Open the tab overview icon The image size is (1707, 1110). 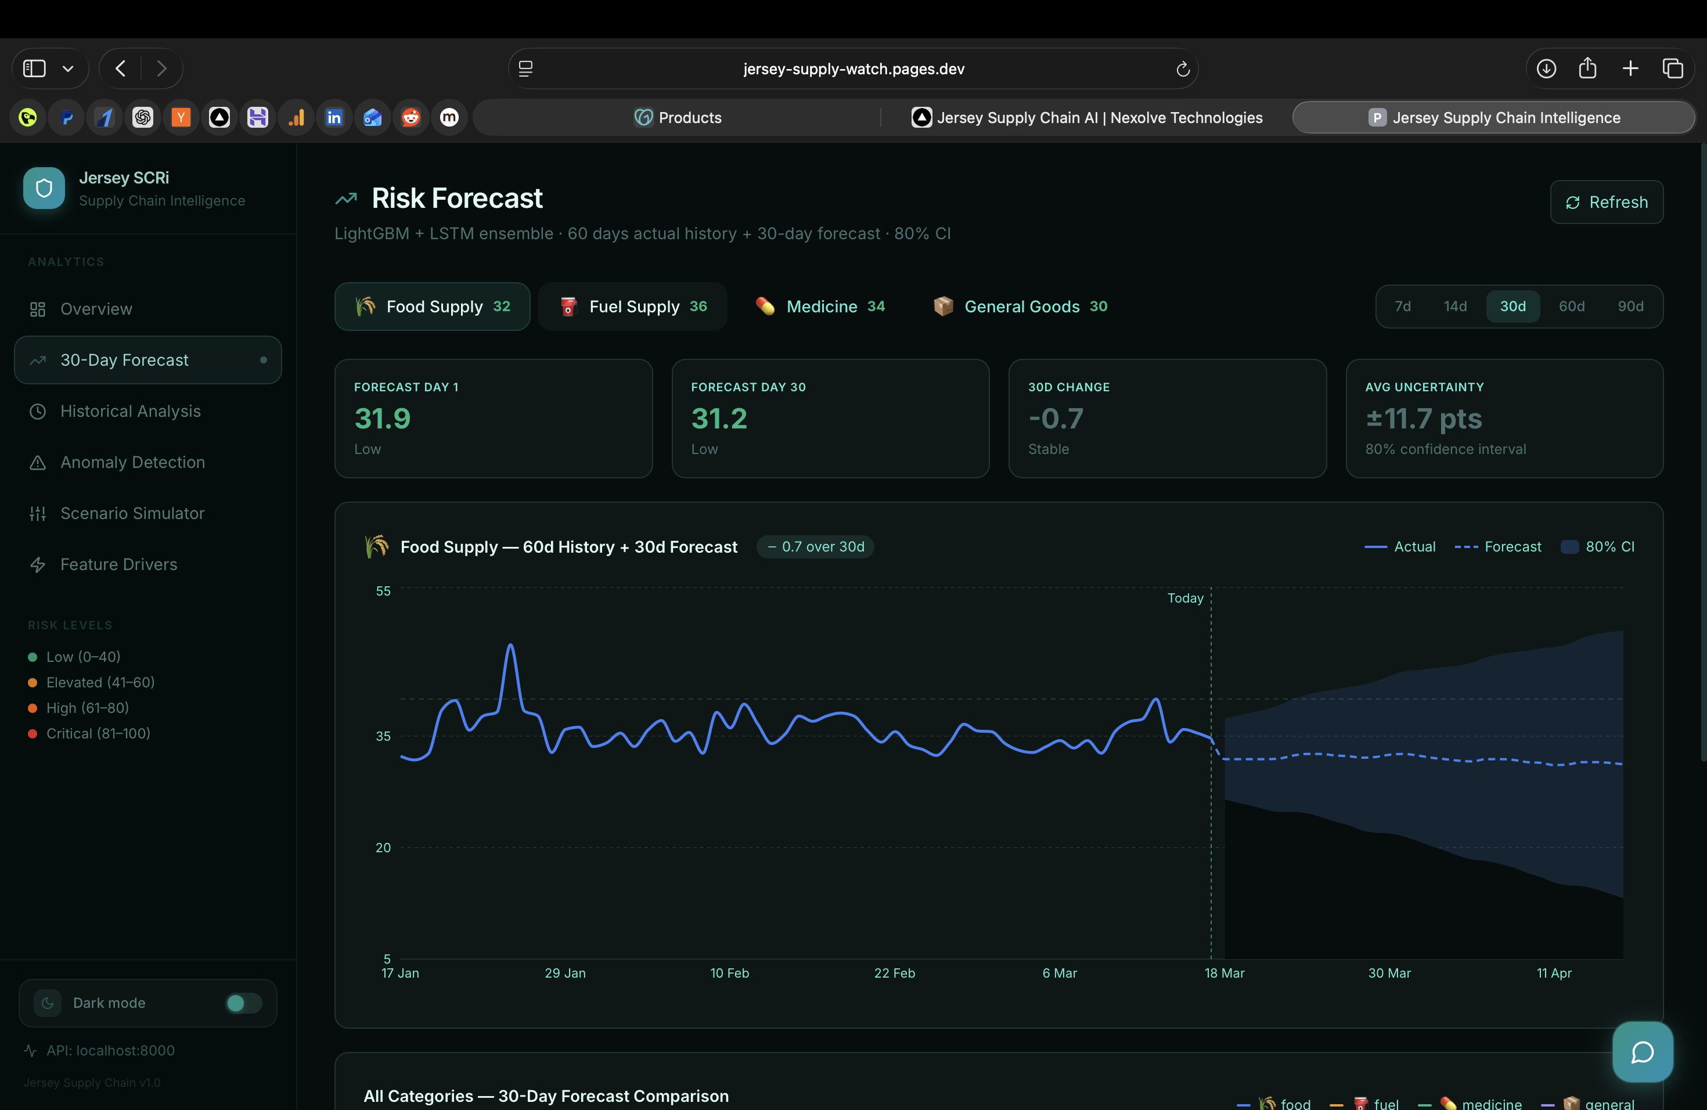1673,68
